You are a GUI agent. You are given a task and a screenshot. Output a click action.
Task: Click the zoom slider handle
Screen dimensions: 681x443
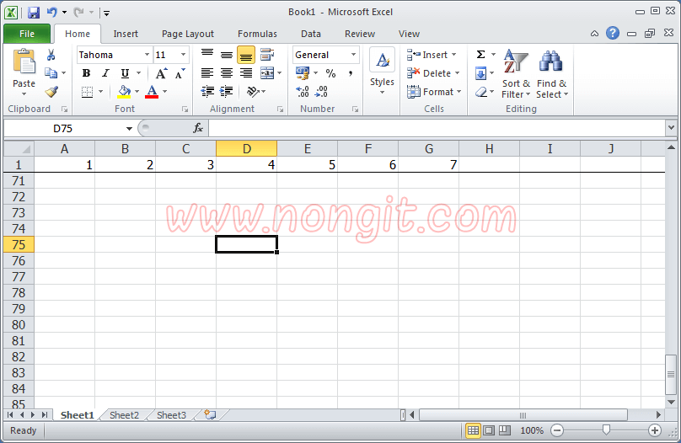pos(606,430)
